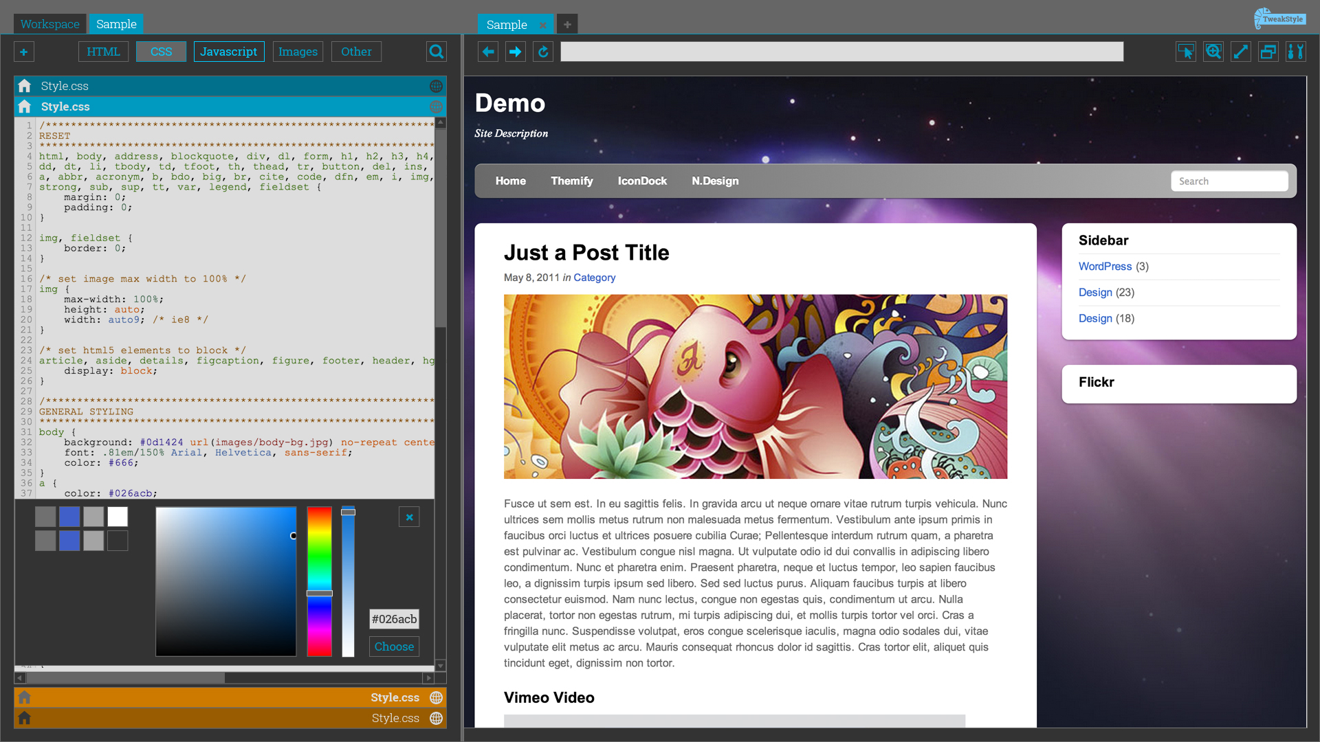Open a new browser tab with plus

[566, 25]
